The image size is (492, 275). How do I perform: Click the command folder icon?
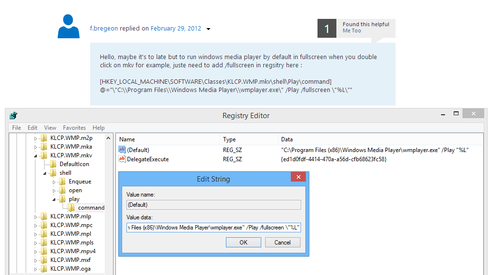[x=72, y=208]
